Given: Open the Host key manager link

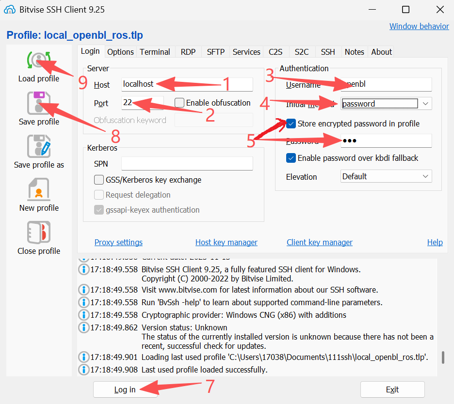Looking at the screenshot, I should [226, 242].
